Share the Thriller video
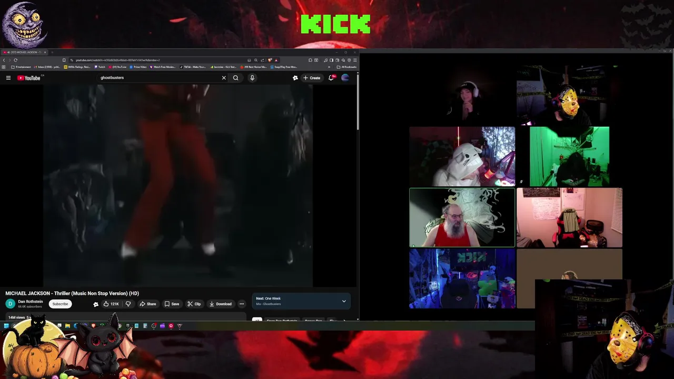This screenshot has width=674, height=379. tap(147, 304)
